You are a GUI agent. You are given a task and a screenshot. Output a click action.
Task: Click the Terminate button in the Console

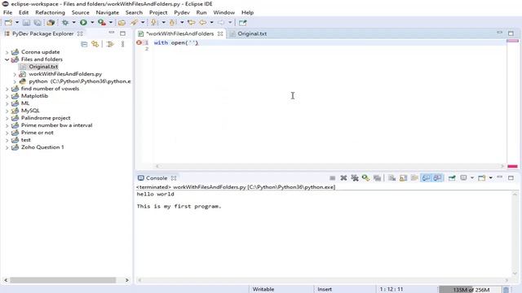(x=332, y=178)
